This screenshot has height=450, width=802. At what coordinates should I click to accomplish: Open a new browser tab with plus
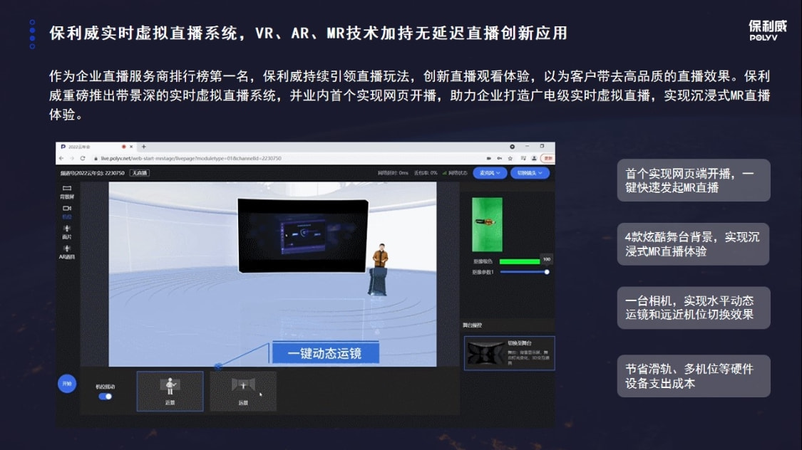tap(144, 147)
